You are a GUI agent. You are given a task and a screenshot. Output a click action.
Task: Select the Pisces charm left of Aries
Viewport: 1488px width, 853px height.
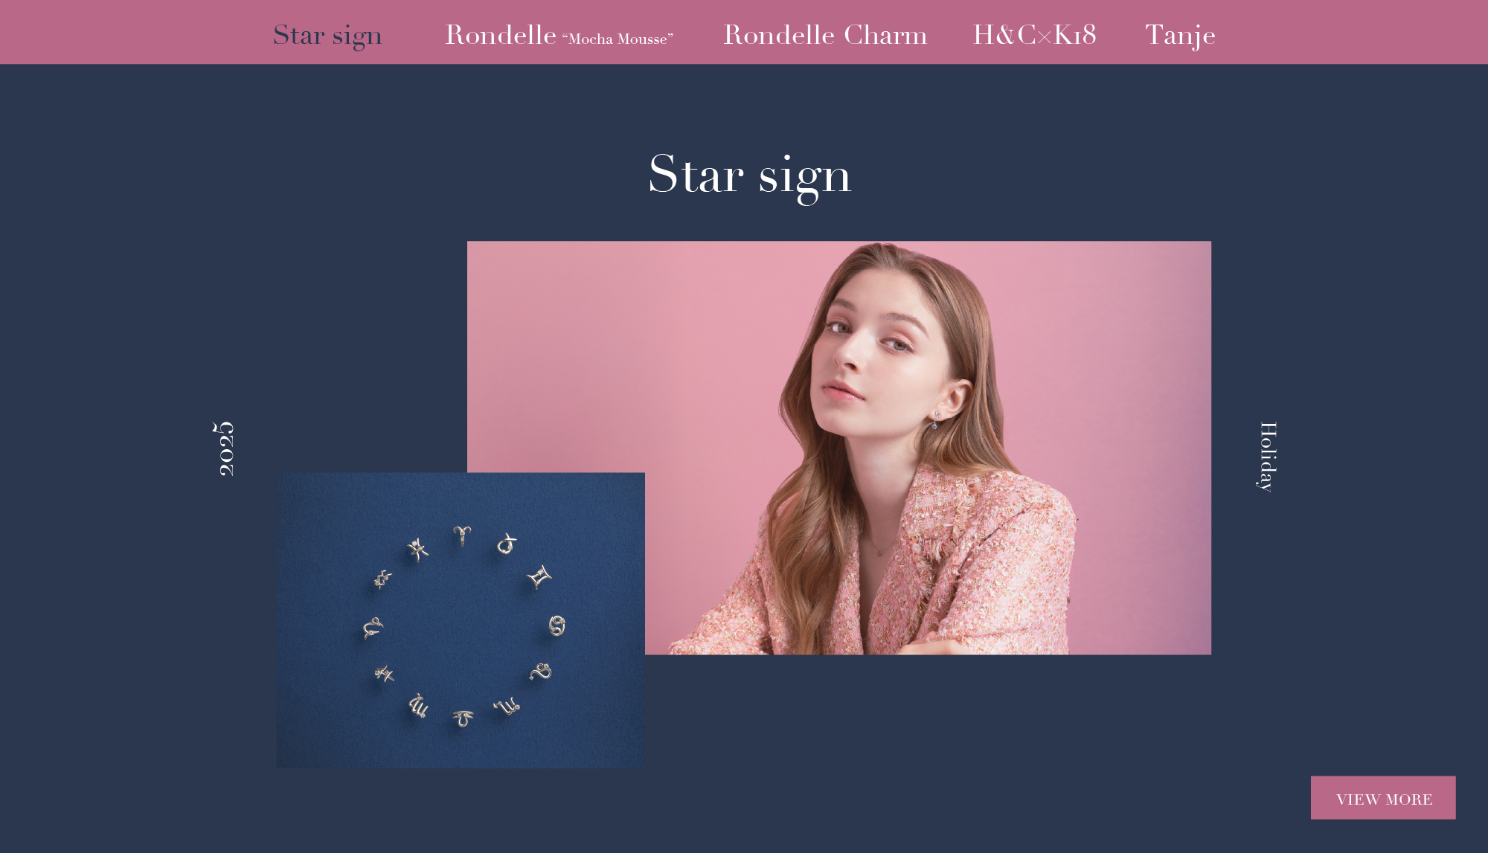tap(418, 550)
